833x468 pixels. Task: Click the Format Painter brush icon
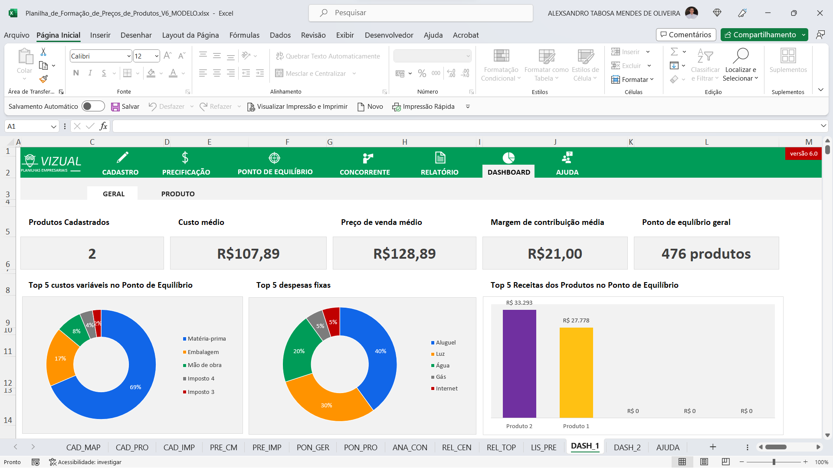pos(43,79)
